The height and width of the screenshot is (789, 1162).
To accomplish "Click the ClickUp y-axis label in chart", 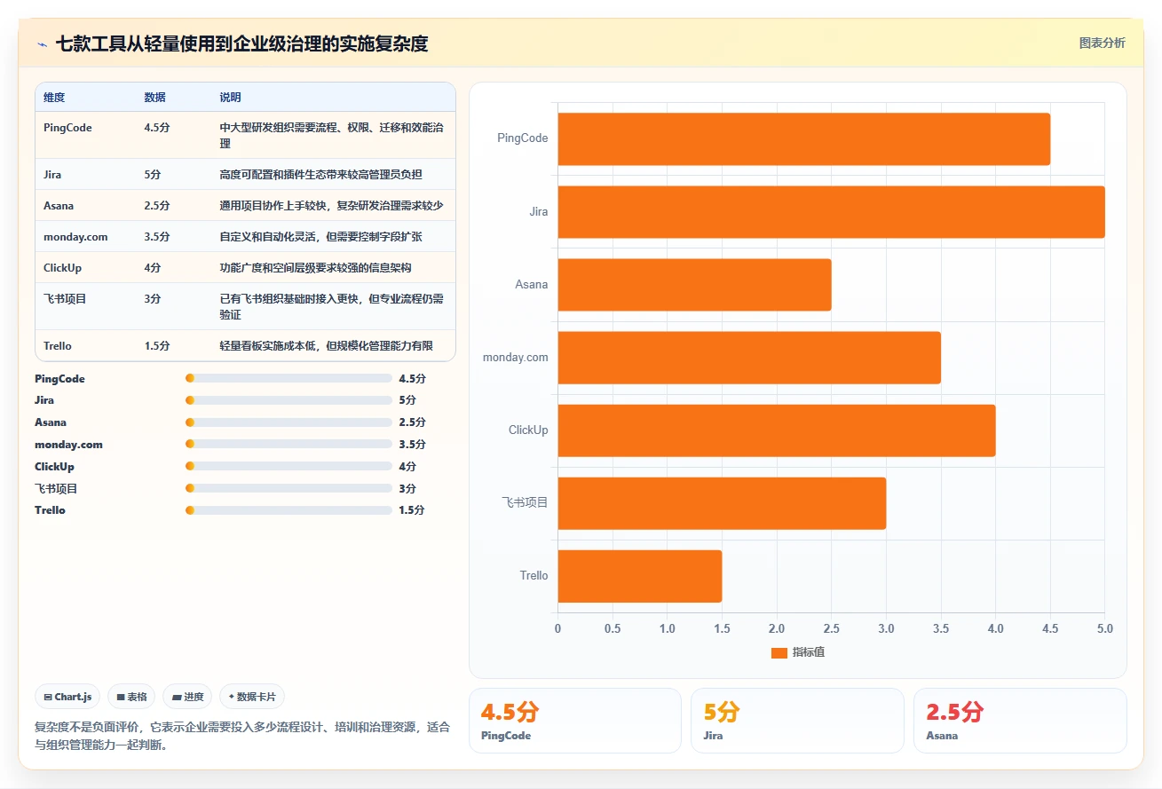I will point(528,430).
